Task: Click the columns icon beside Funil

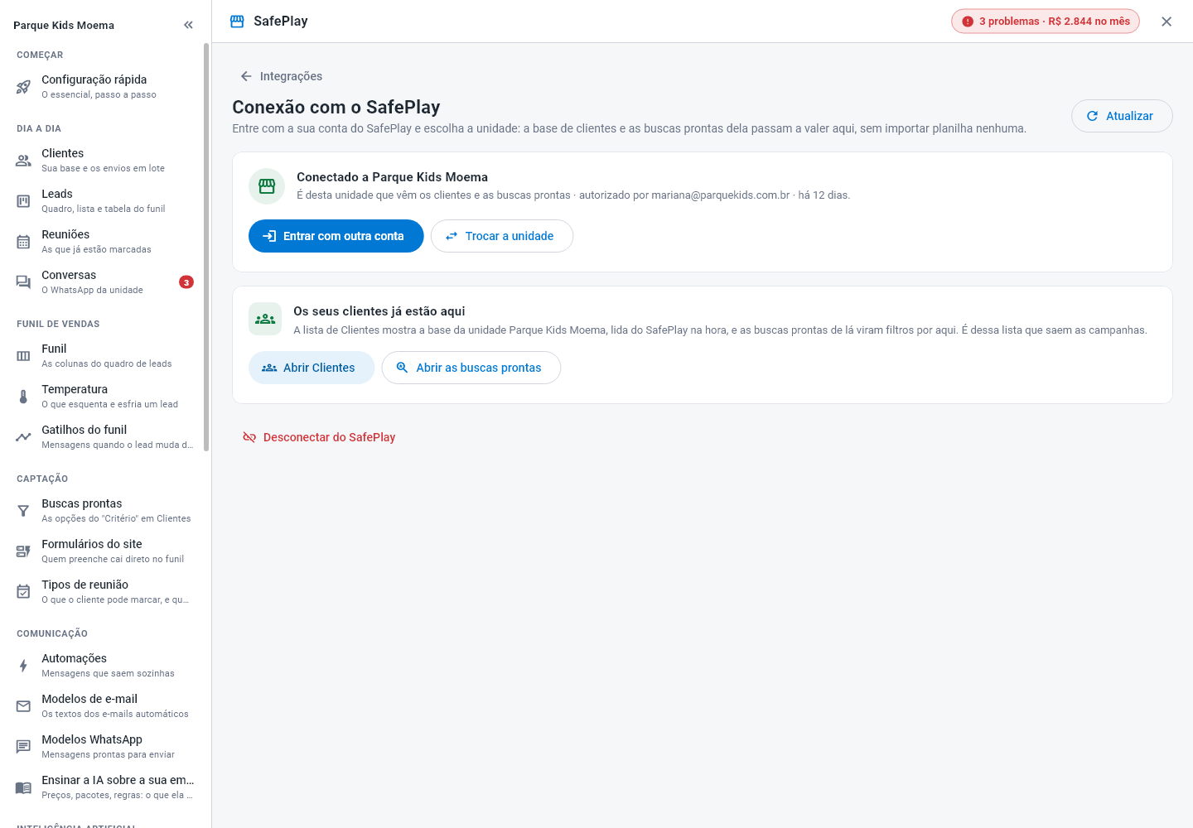Action: coord(23,356)
